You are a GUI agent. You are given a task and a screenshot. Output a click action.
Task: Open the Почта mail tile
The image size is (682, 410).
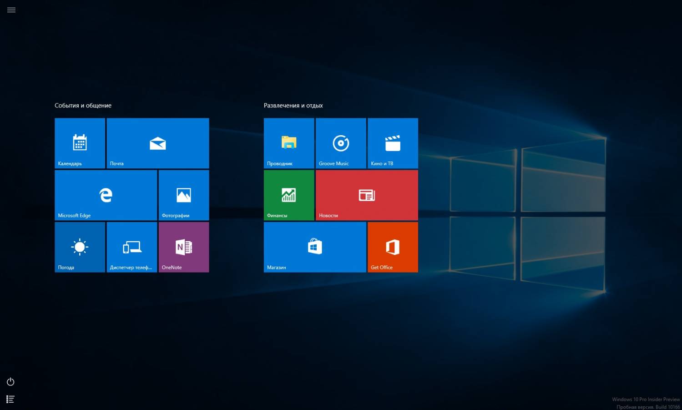(158, 143)
